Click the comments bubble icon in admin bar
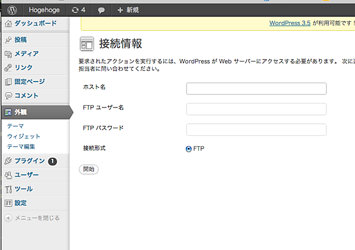Viewport: 355px width, 250px height. pos(101,10)
